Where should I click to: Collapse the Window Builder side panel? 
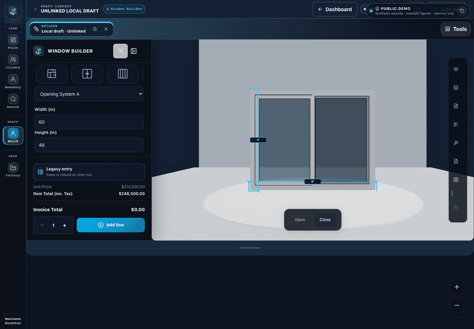pyautogui.click(x=134, y=51)
